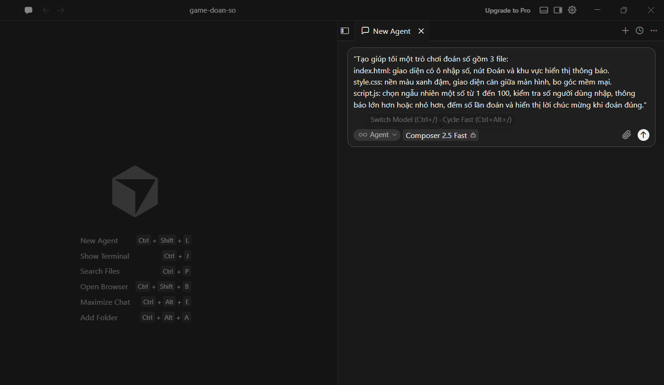
Task: Toggle the right sidebar layout icon
Action: (x=558, y=10)
